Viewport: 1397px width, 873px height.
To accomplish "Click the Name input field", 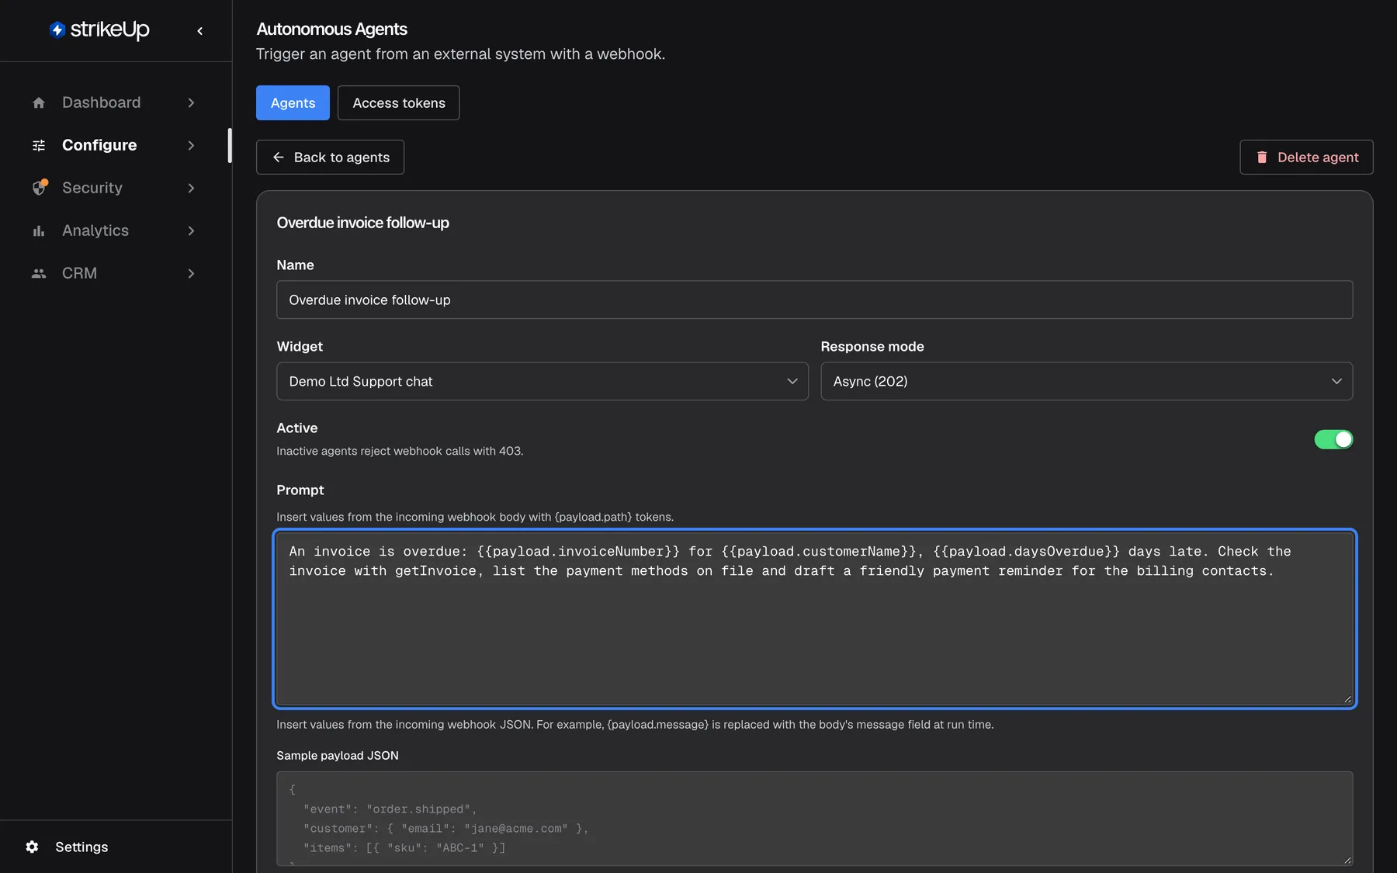I will [x=815, y=300].
